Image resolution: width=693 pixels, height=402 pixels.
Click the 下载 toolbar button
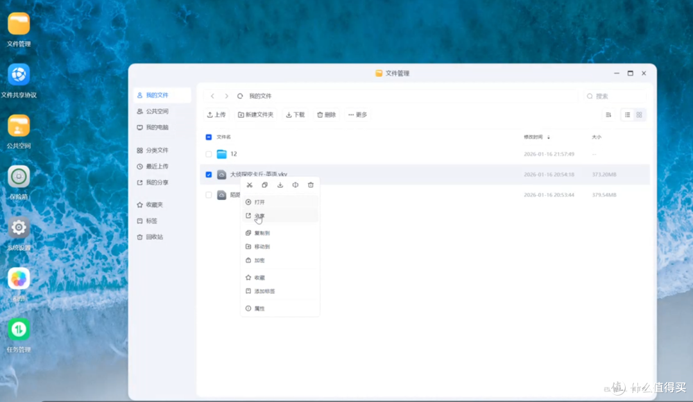click(x=295, y=115)
